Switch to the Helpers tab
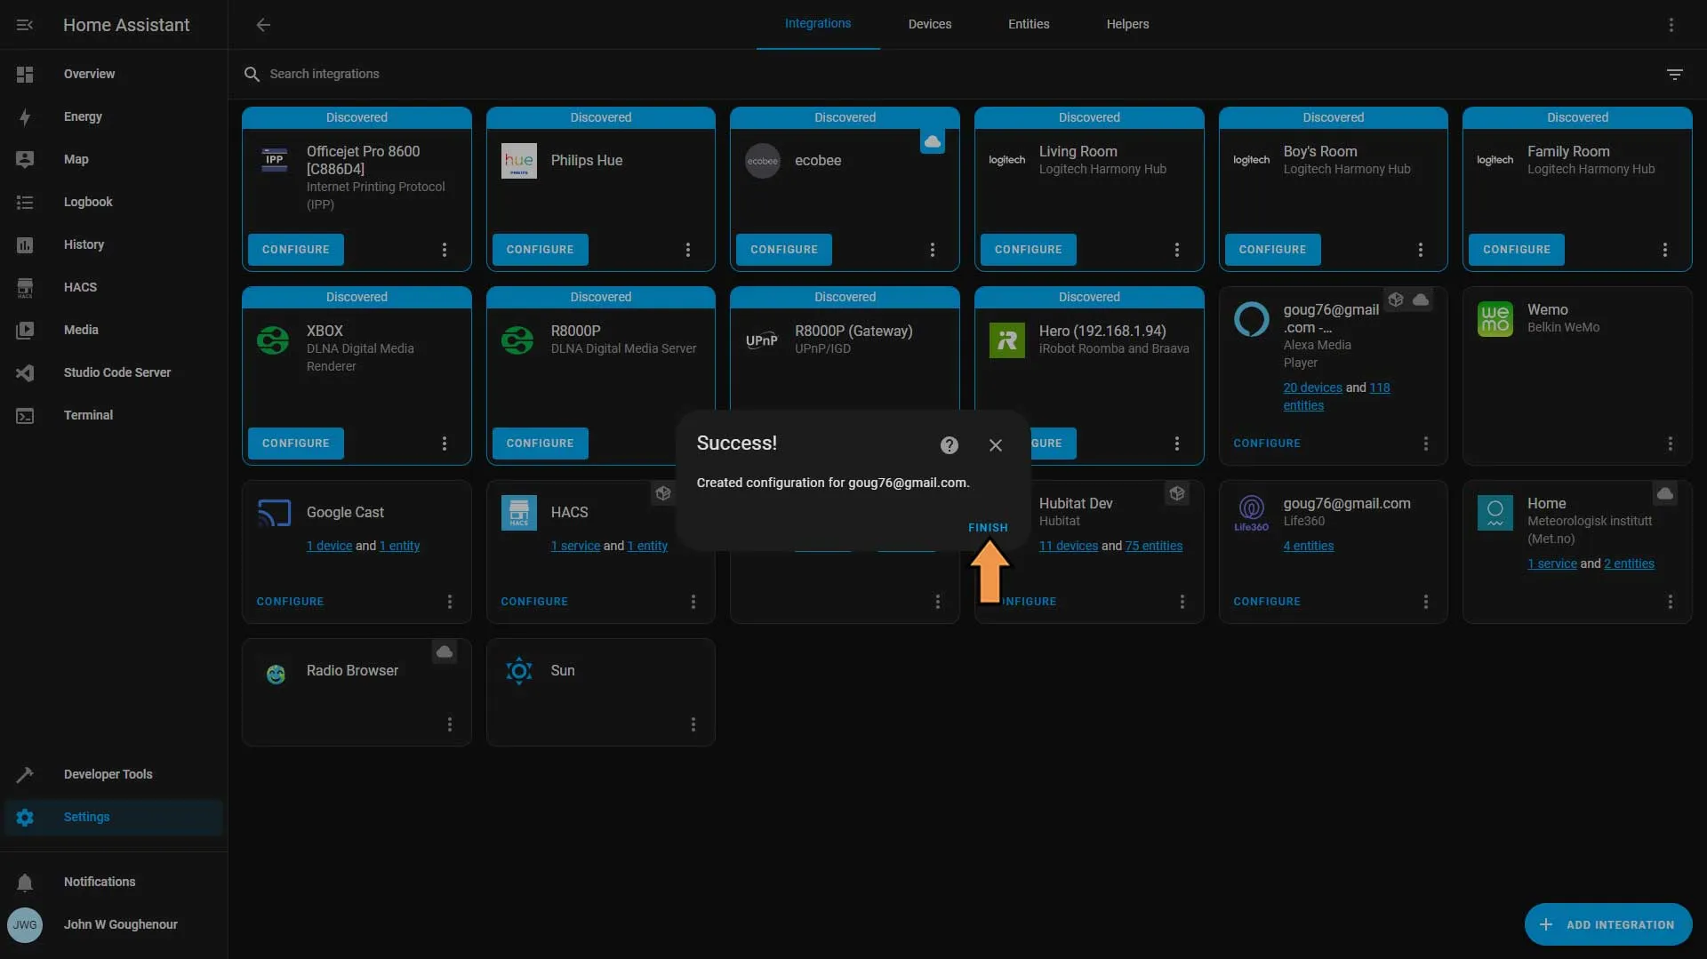 [1127, 24]
